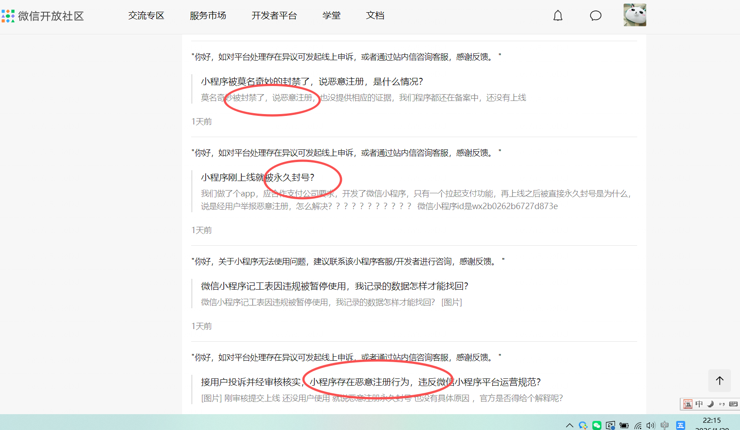Click the excerpt starting 莫名奇妙被封禁了
Viewport: 740px width, 430px height.
click(x=364, y=98)
